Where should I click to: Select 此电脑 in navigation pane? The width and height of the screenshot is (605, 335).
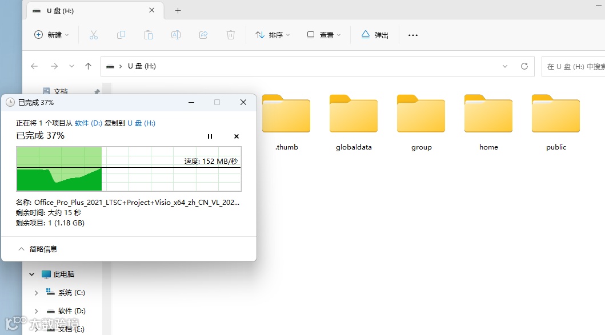59,275
